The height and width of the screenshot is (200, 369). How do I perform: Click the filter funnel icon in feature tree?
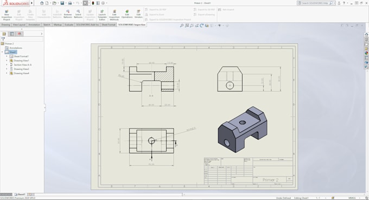point(3,39)
